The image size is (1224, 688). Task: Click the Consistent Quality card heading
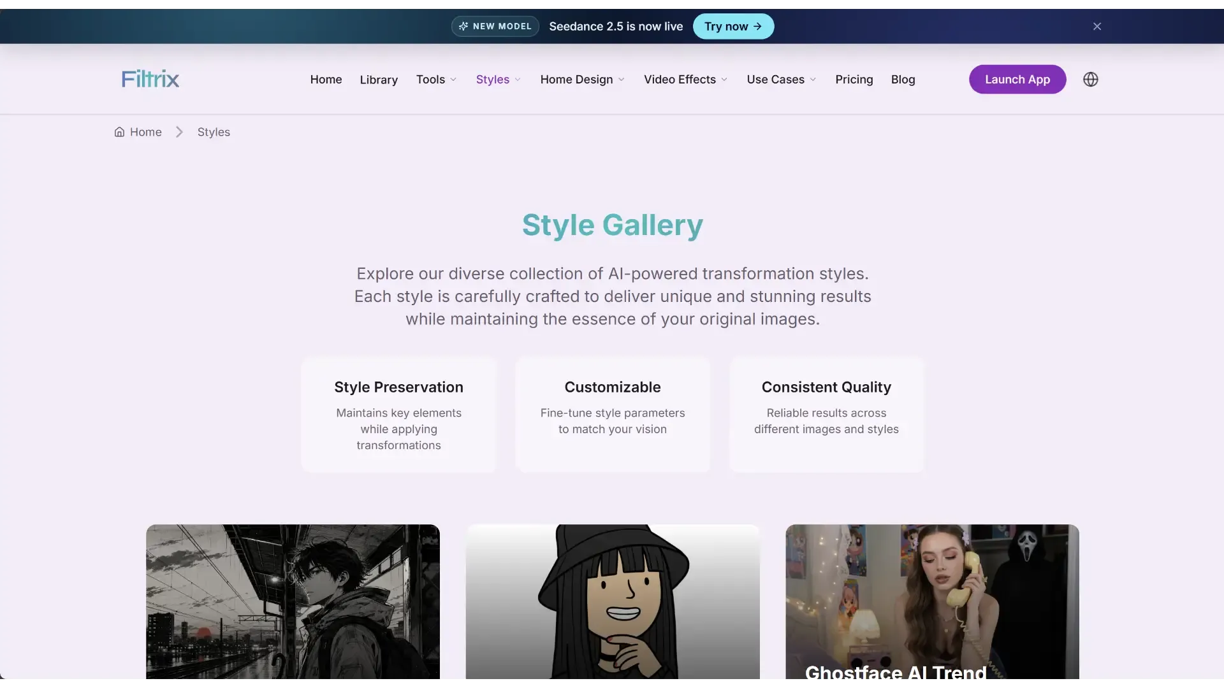tap(826, 387)
